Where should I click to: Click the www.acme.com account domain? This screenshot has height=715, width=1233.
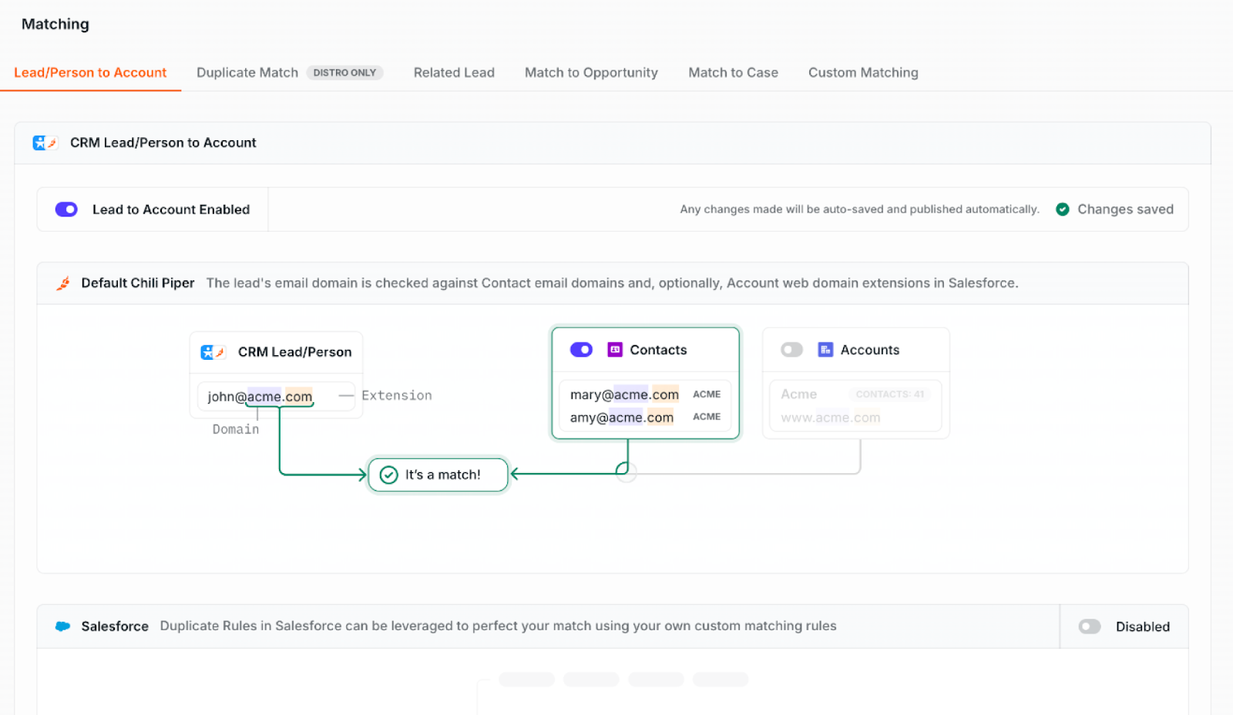tap(830, 418)
